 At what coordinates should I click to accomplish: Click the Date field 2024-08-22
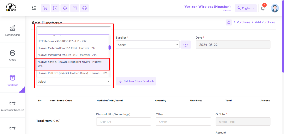point(233,45)
